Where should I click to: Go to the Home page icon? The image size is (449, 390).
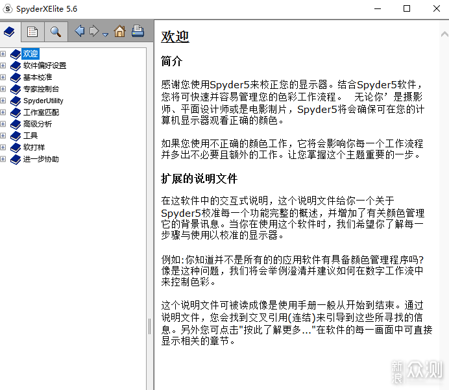coord(119,31)
